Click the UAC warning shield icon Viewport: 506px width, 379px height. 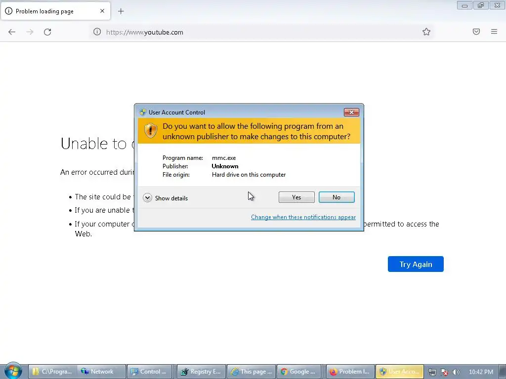(x=150, y=131)
